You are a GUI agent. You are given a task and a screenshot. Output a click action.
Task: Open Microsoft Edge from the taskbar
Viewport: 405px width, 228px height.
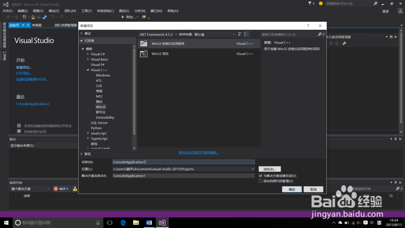(123, 223)
